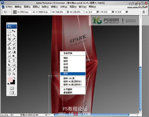149x117 pixels.
Task: Choose the Gradient tool
Action: point(14,52)
